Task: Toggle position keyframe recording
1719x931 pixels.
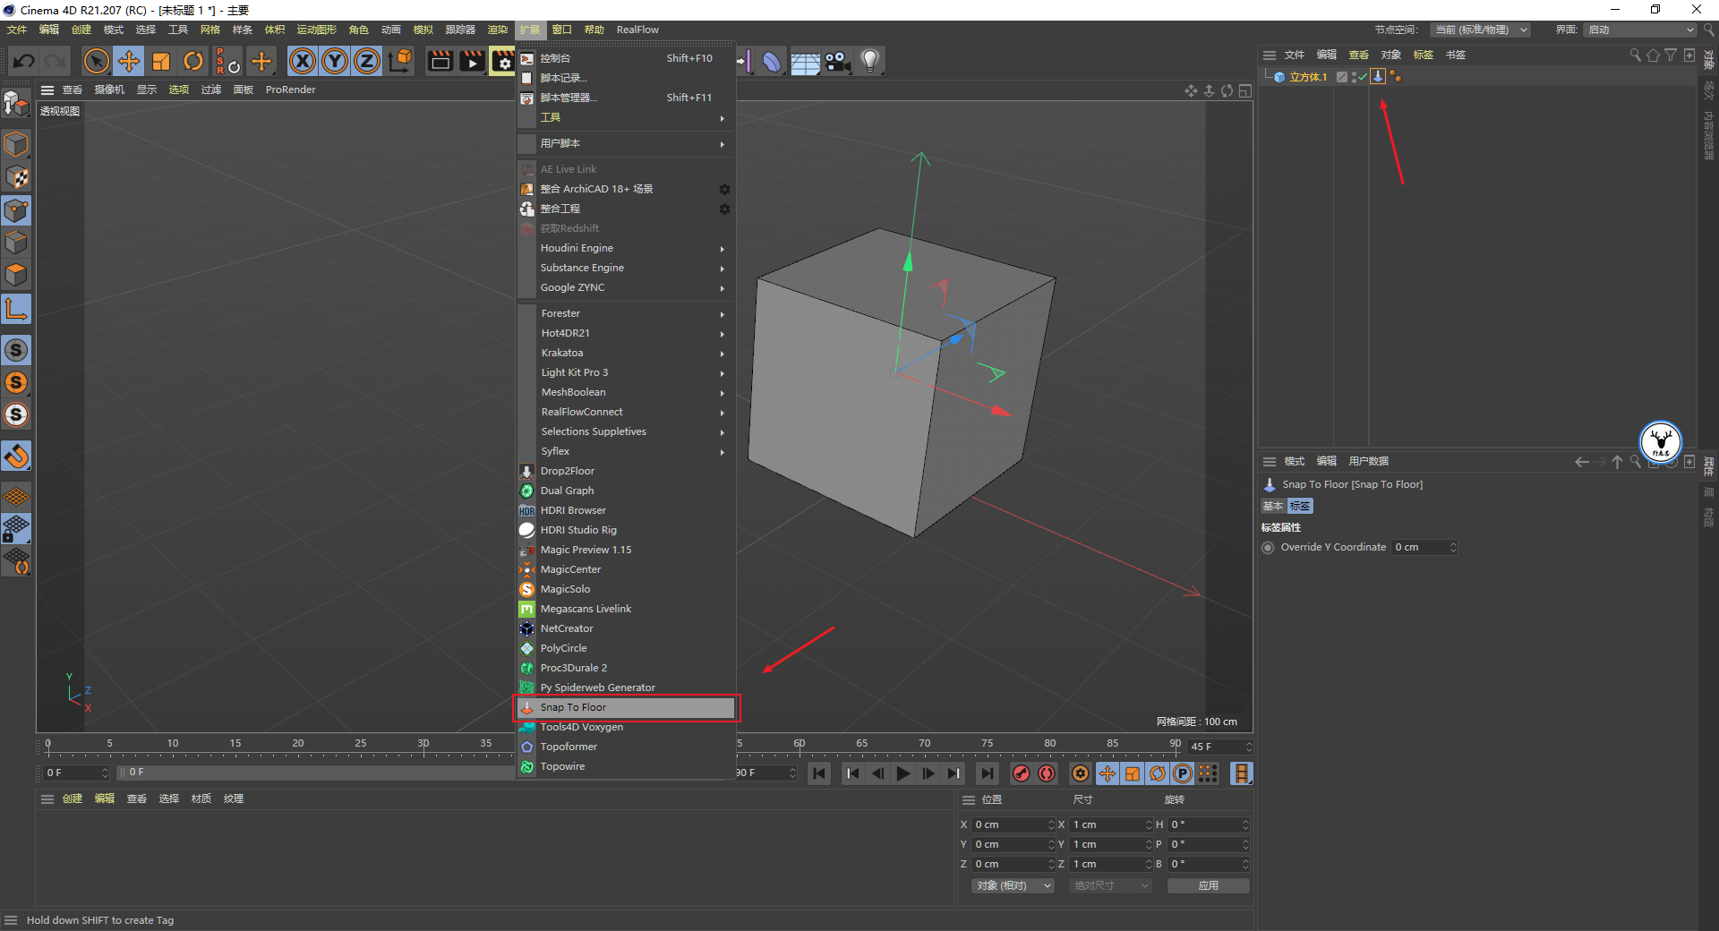Action: point(1108,773)
